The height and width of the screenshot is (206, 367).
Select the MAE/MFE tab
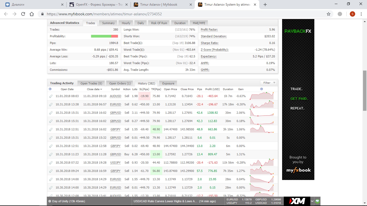pos(199,23)
